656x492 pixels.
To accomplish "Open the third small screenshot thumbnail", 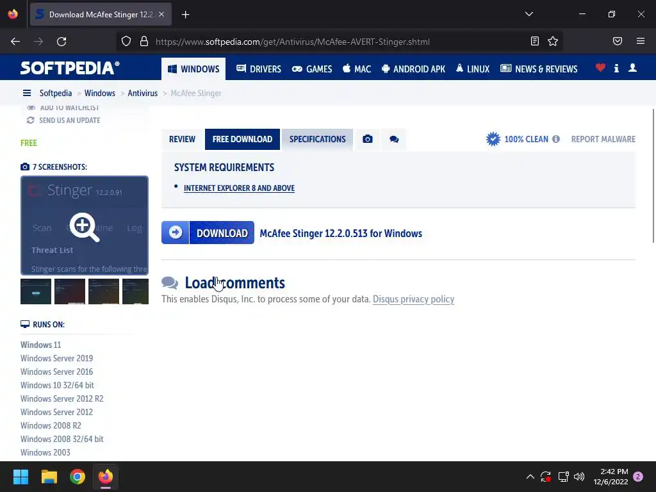I will click(x=104, y=291).
